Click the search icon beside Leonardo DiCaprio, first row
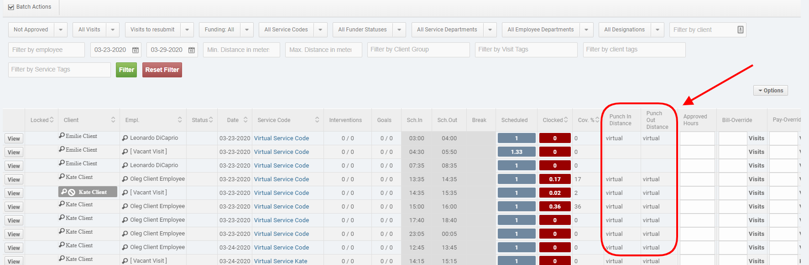This screenshot has height=265, width=809. coord(125,138)
